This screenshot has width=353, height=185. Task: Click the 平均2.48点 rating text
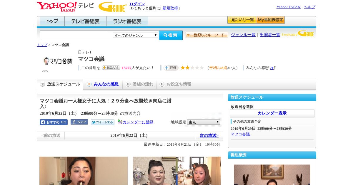pyautogui.click(x=218, y=68)
